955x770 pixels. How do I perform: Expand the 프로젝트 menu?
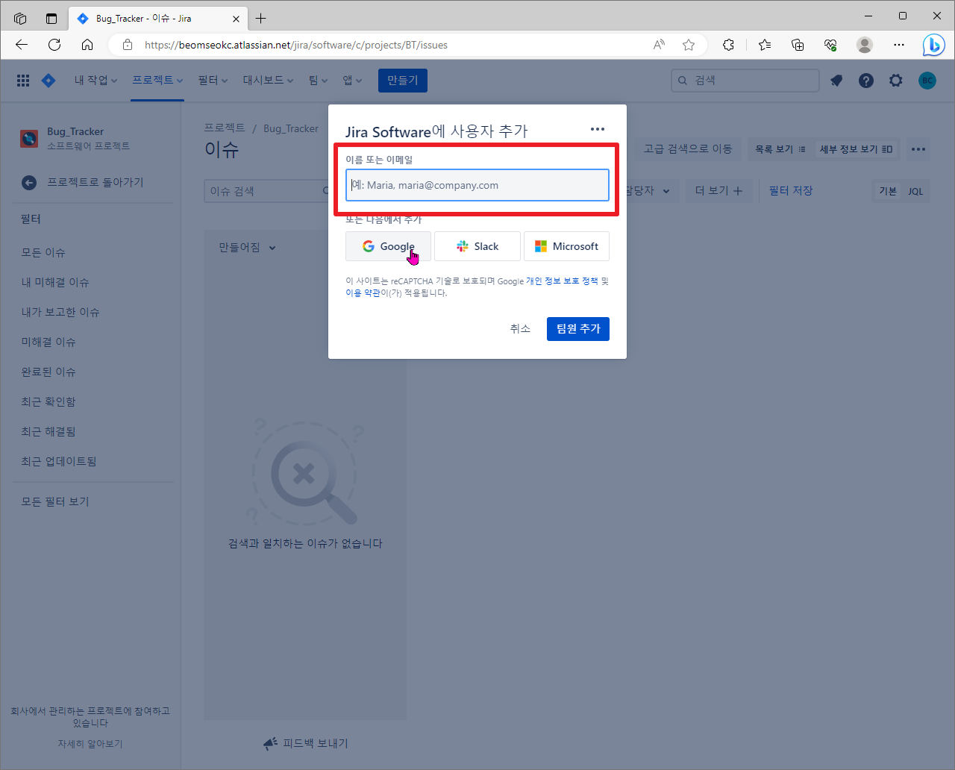tap(157, 80)
